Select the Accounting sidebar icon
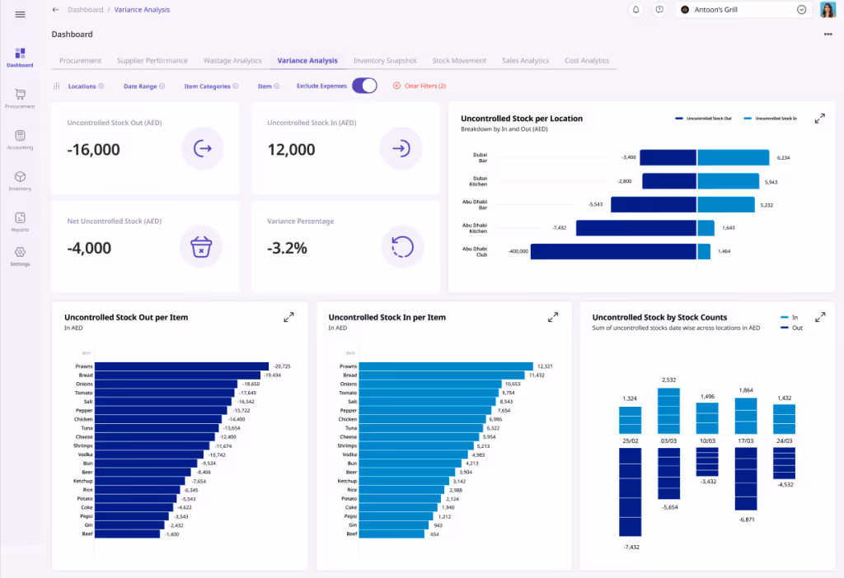Screen dimensions: 844x578 (x=19, y=138)
